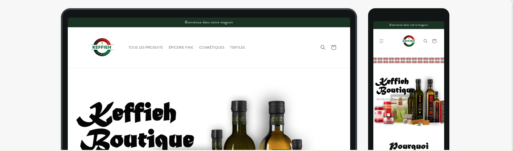The height and width of the screenshot is (151, 513).
Task: Select ÉPICERIE FINE in the navigation
Action: 181,47
